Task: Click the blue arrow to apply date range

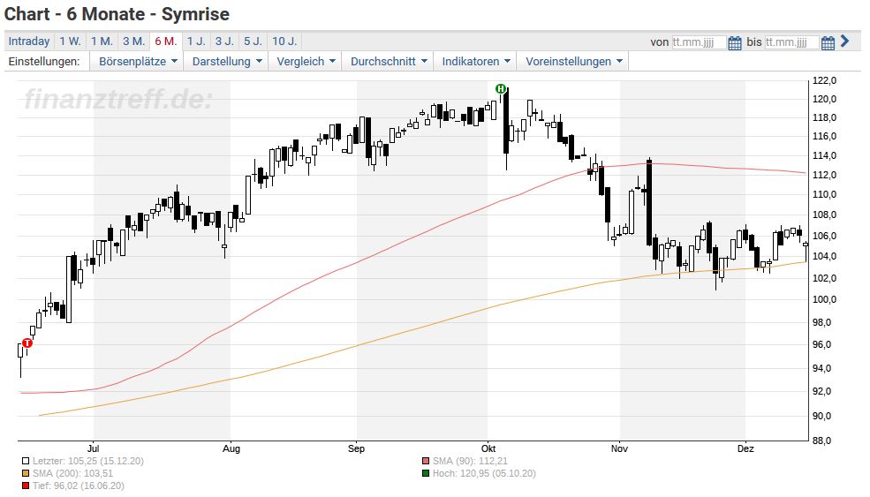Action: pyautogui.click(x=844, y=41)
